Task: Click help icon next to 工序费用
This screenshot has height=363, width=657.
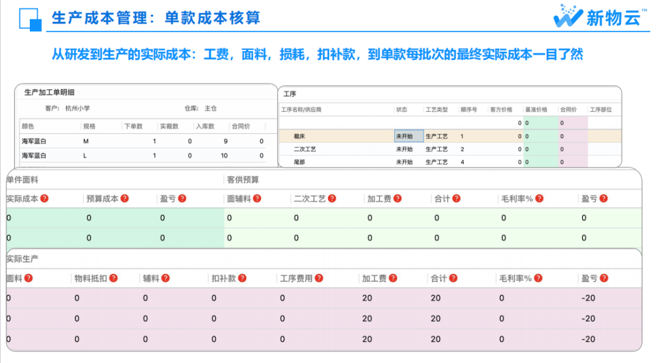Action: [318, 278]
